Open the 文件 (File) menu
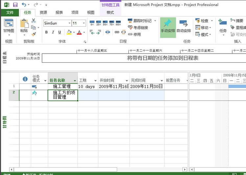 (10, 12)
